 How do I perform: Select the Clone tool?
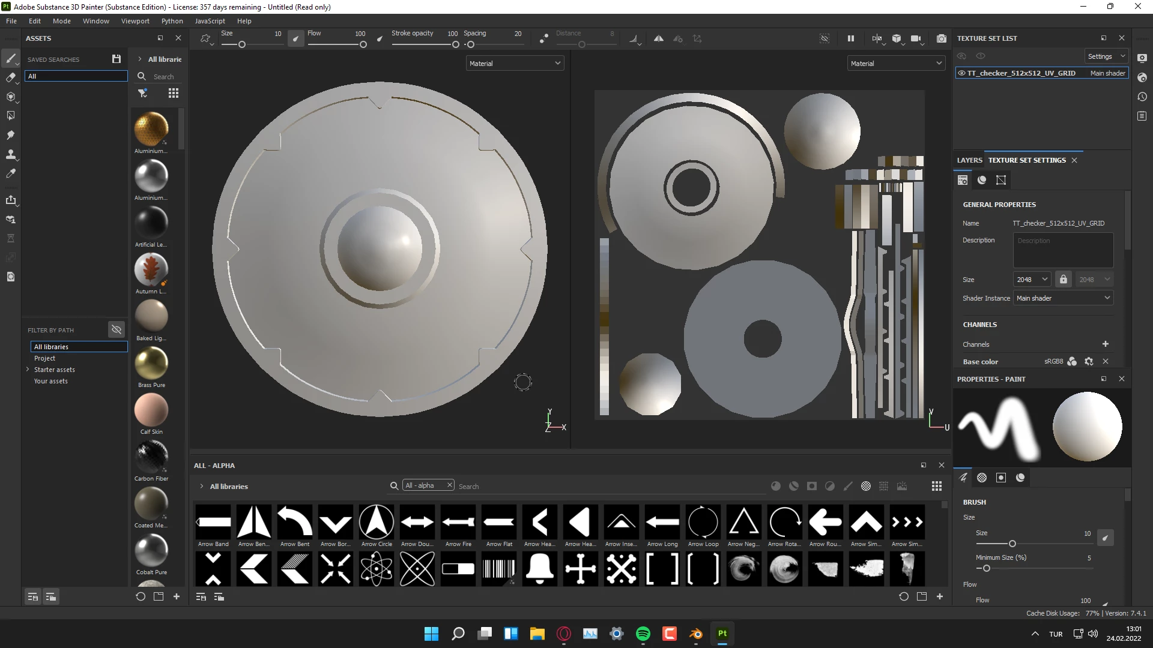[x=10, y=154]
